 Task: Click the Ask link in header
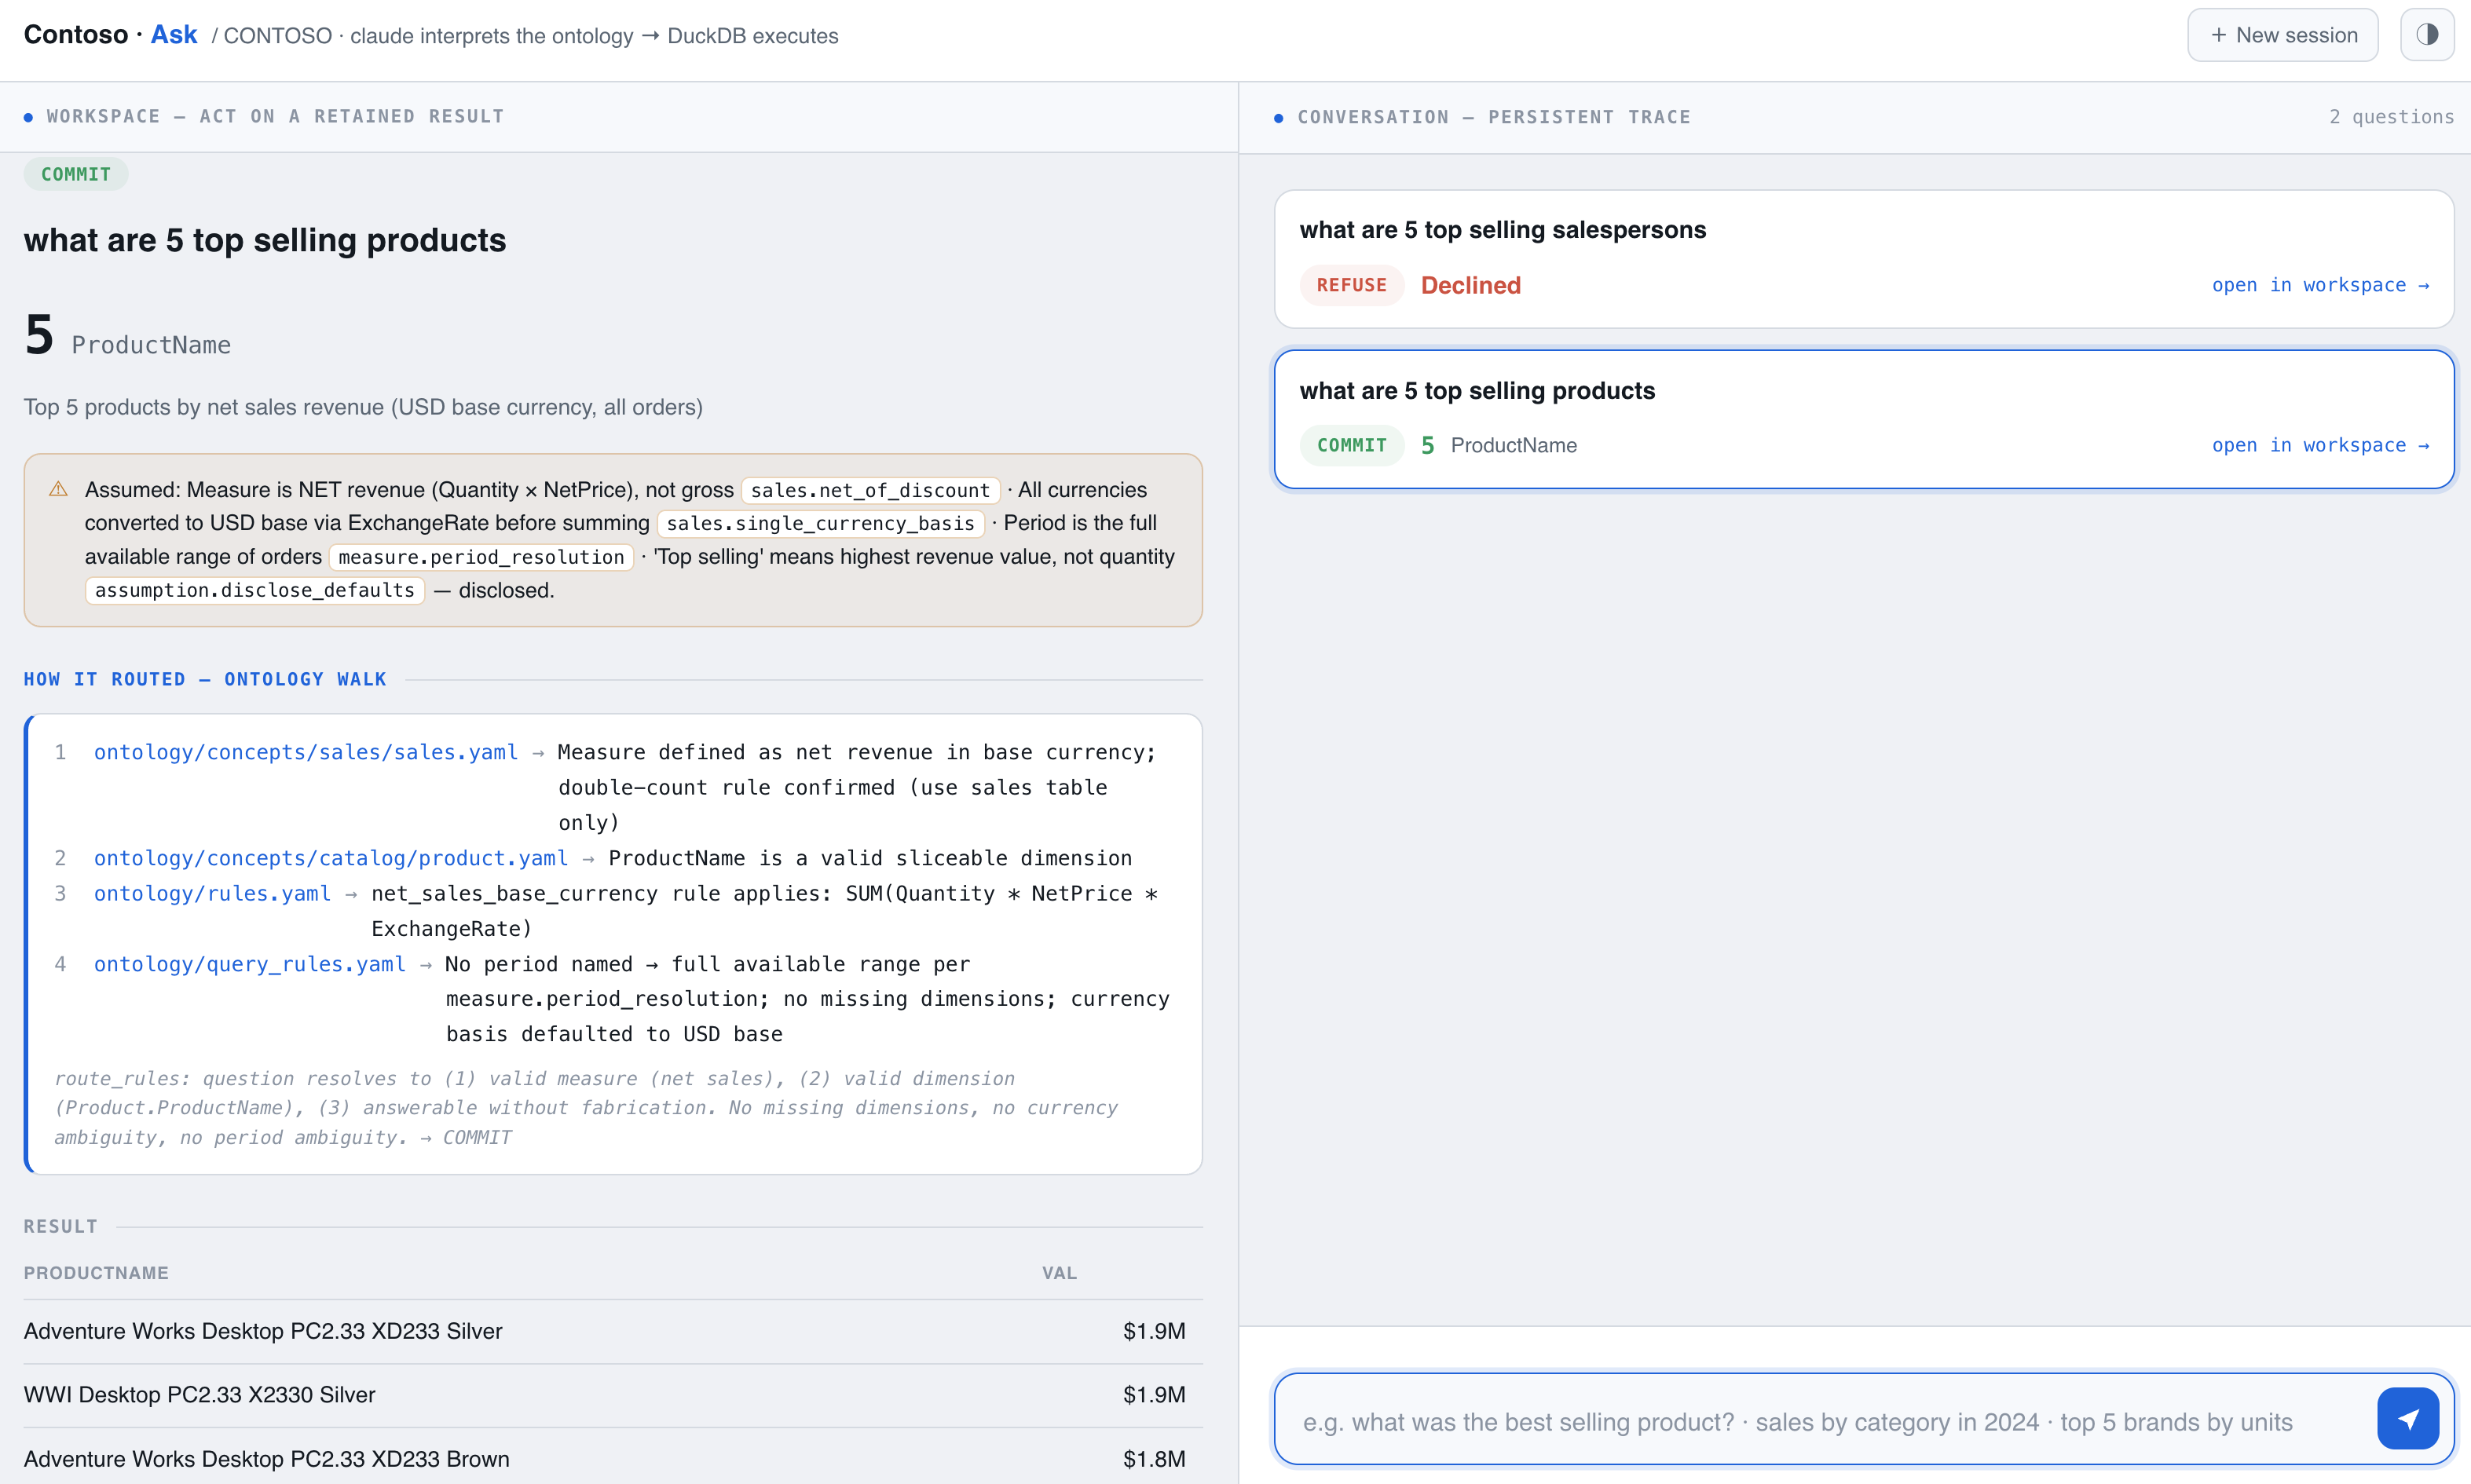[174, 35]
